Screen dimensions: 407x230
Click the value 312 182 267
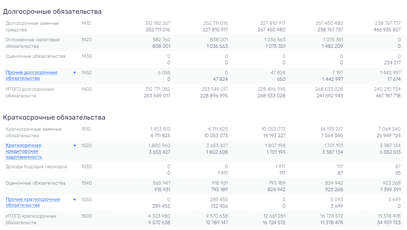pos(158,23)
